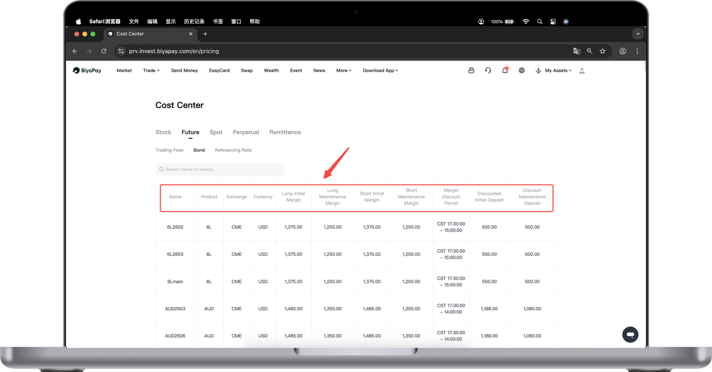The width and height of the screenshot is (712, 372).
Task: Click the floating chat support button
Action: pos(630,334)
